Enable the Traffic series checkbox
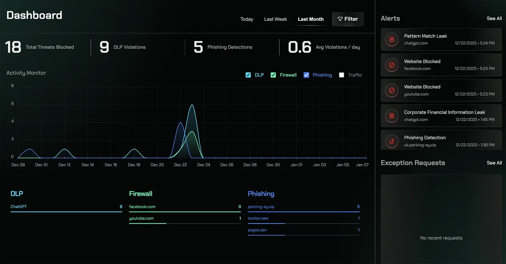Screen dimensions: 506x264 click(x=342, y=75)
